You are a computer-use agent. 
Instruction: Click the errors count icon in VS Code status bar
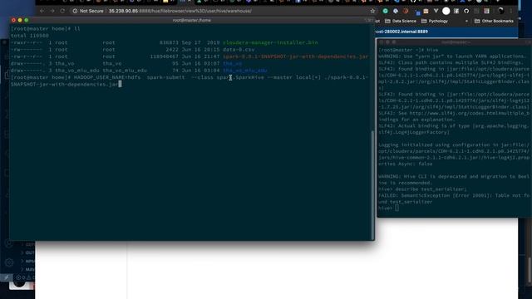tap(18, 277)
